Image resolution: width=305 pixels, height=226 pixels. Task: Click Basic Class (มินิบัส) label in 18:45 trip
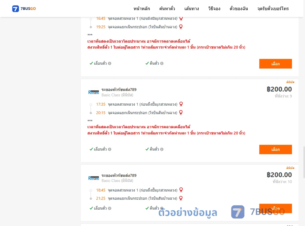click(x=117, y=181)
